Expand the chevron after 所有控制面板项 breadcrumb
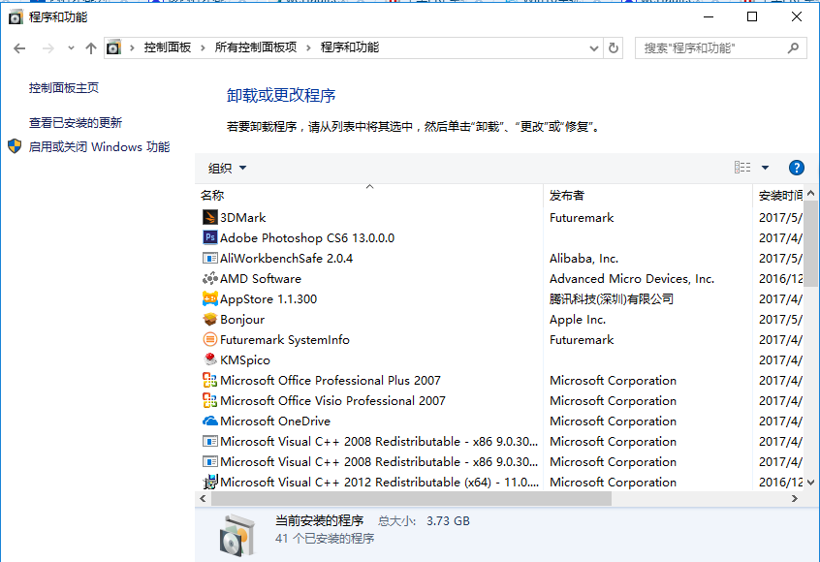 (x=308, y=48)
